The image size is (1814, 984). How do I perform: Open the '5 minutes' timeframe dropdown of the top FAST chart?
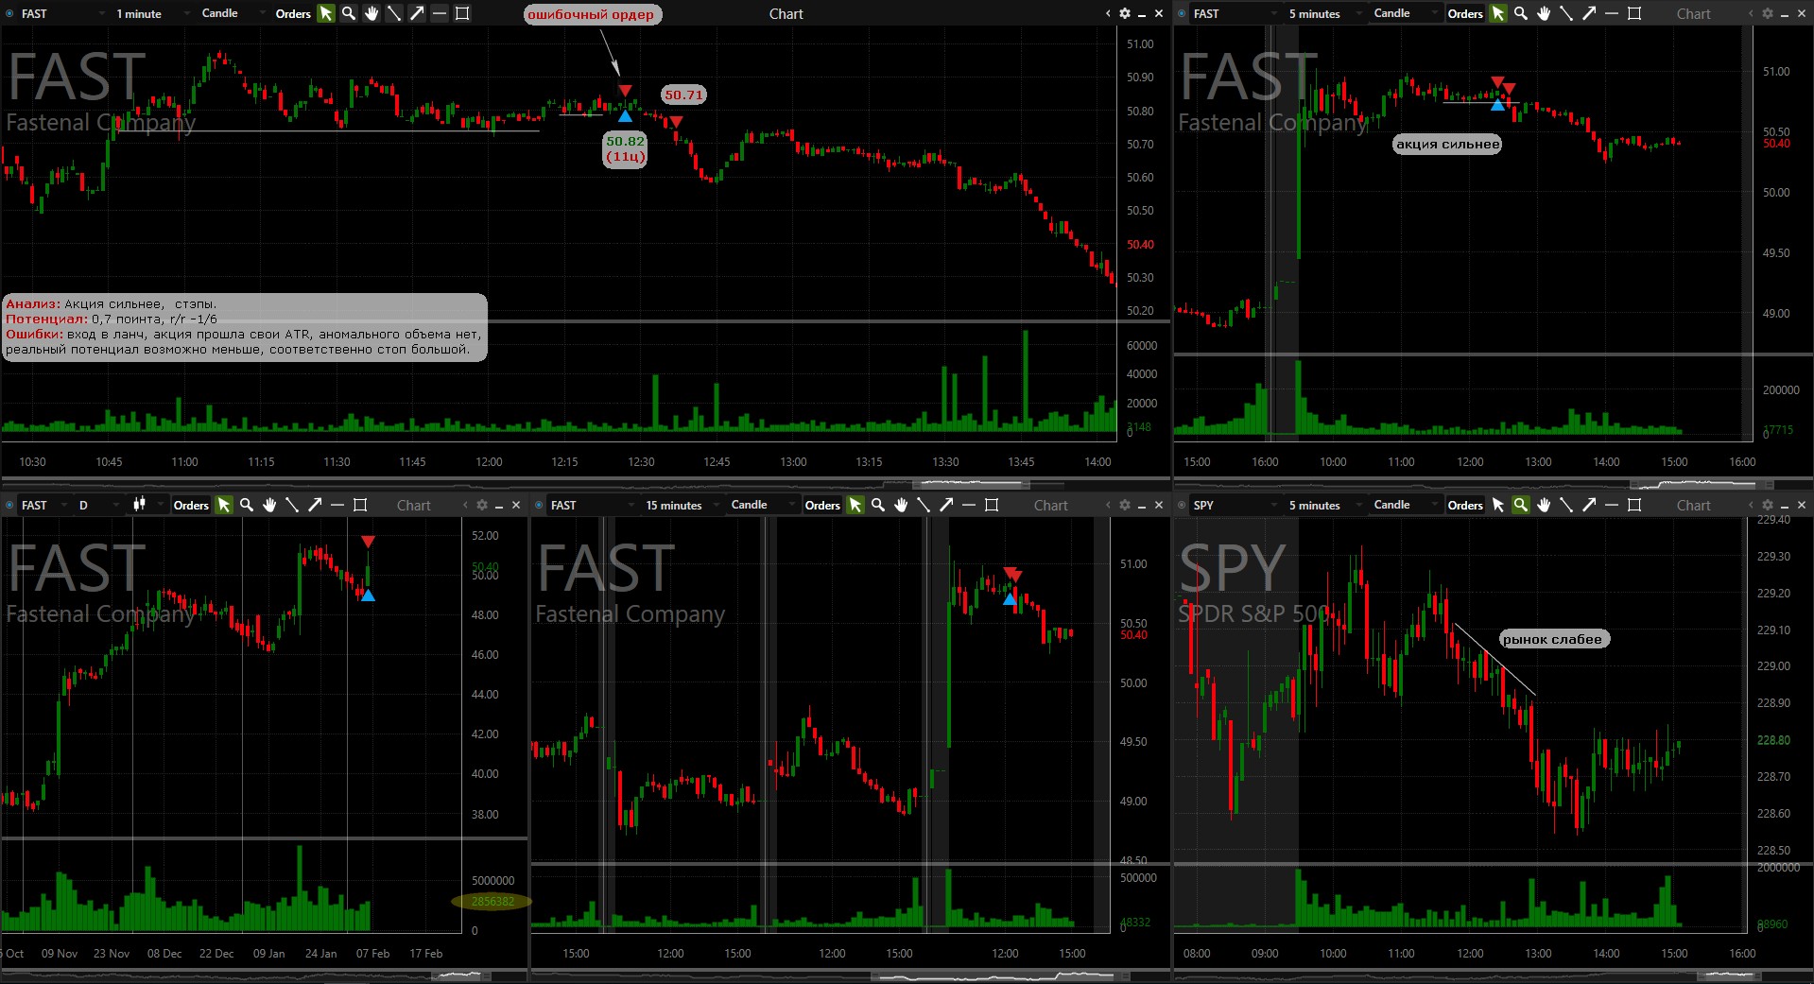(x=1325, y=13)
